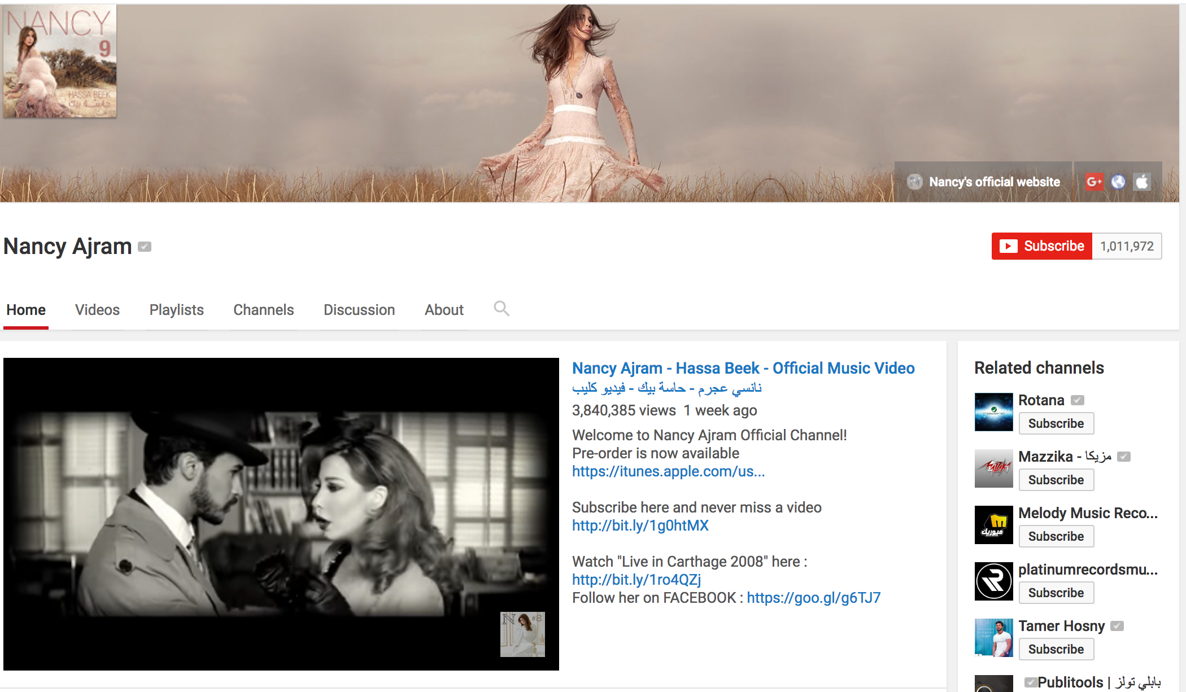1186x692 pixels.
Task: Open the About tab
Action: pyautogui.click(x=444, y=310)
